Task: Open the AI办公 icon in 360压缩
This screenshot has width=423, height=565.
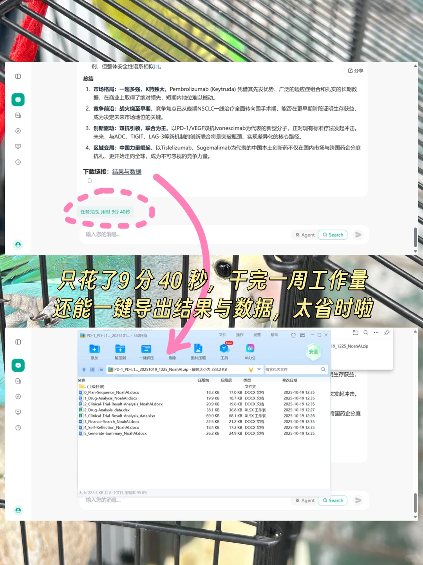Action: [250, 352]
